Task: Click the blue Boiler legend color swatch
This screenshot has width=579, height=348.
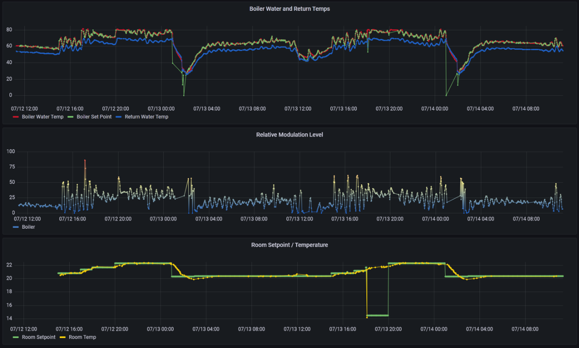Action: (x=15, y=227)
